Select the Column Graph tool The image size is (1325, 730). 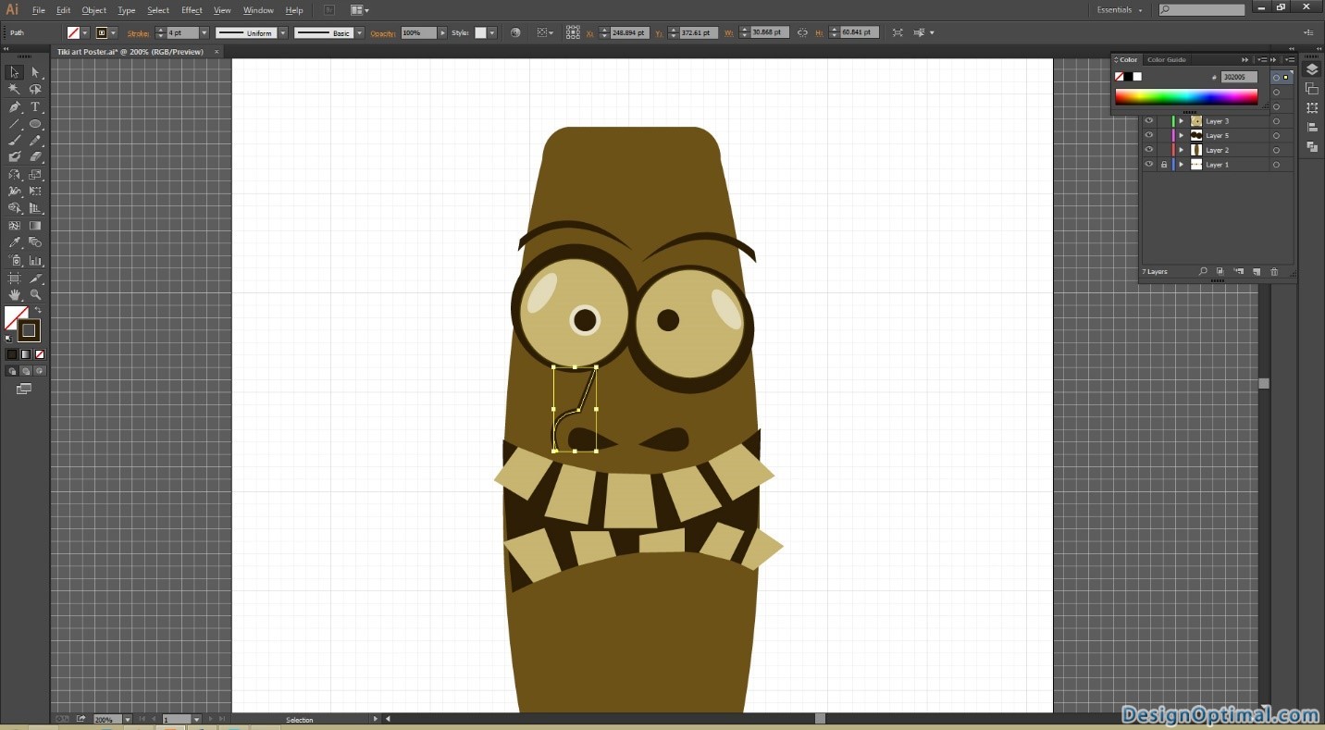click(x=35, y=261)
